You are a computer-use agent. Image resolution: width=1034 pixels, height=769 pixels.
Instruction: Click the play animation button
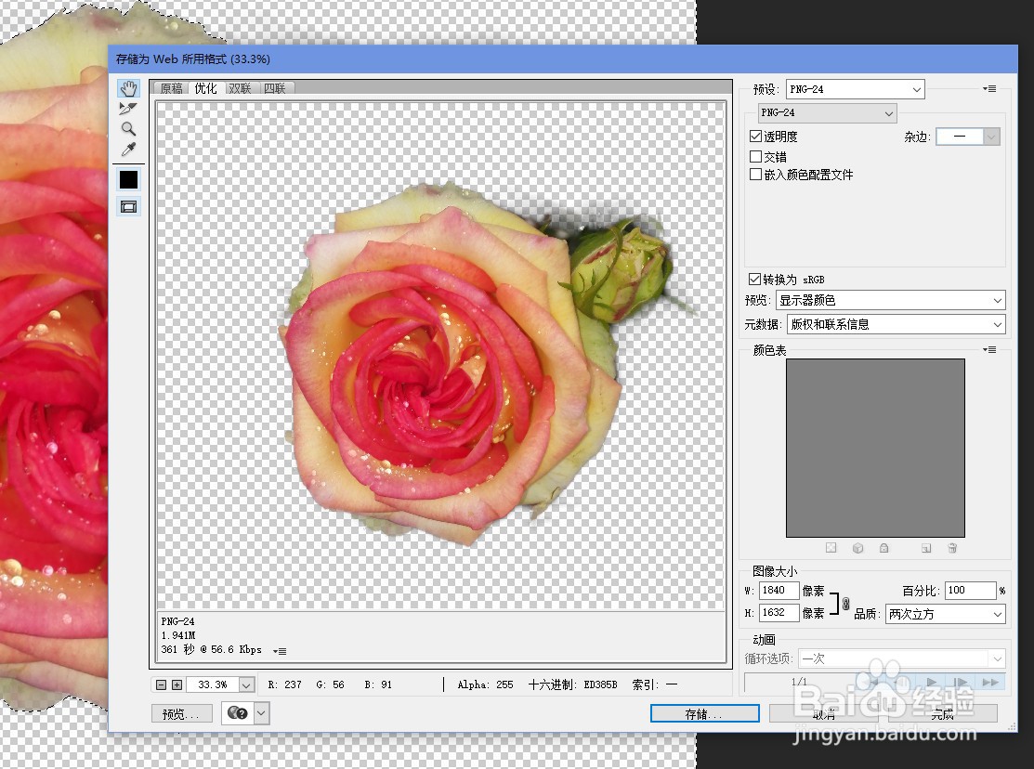[931, 682]
